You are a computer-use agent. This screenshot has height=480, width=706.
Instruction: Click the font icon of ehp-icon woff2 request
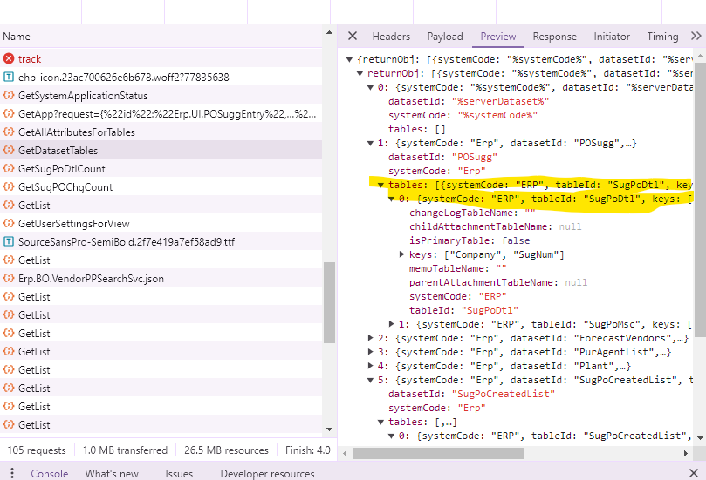click(9, 77)
